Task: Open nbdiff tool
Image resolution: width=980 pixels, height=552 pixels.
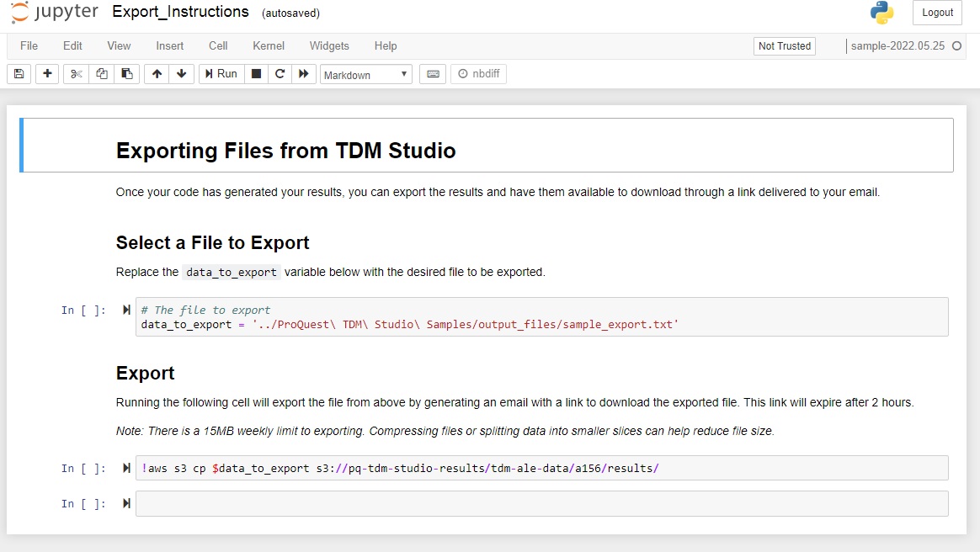Action: coord(479,74)
